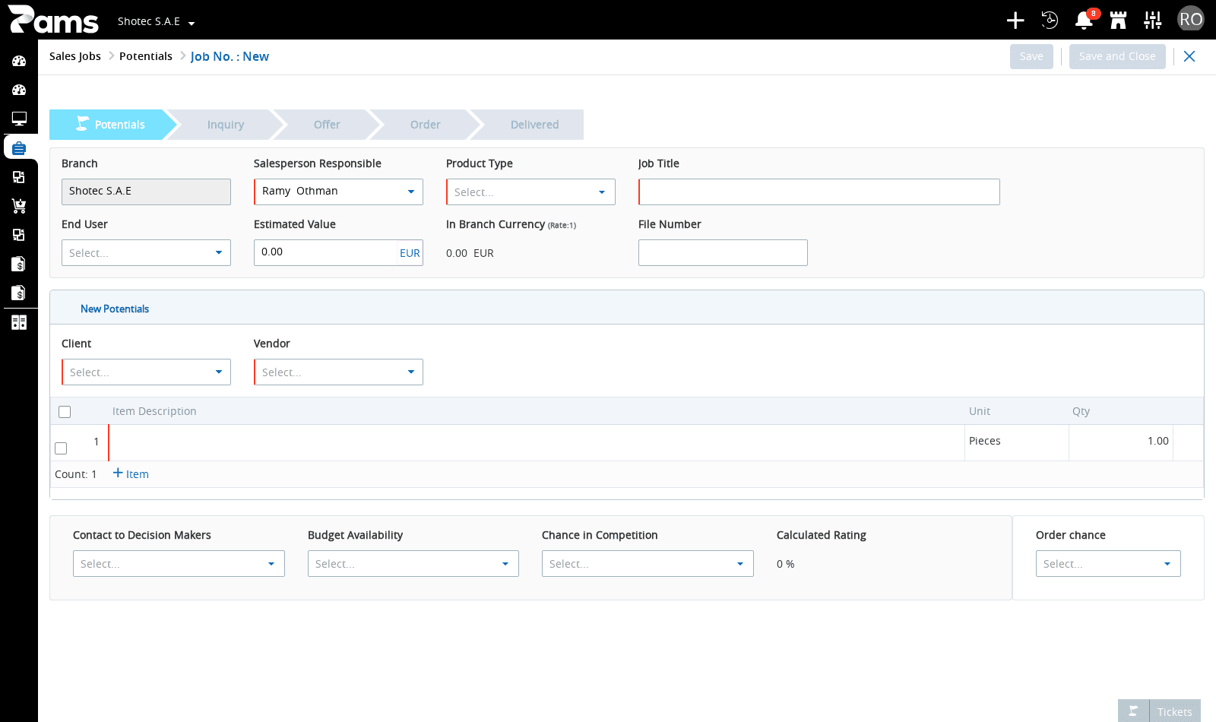Go to Potentials breadcrumb
1216x722 pixels.
146,56
